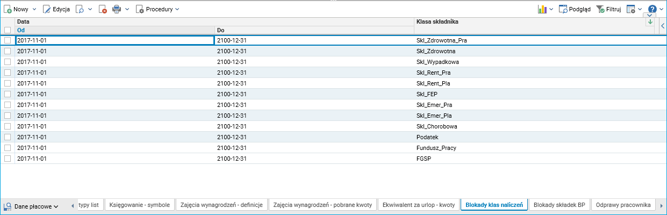Click the Nowy (new record) icon

(x=8, y=9)
